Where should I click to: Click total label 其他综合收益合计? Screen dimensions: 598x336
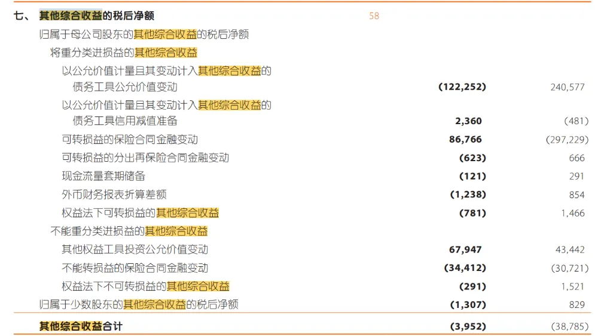tap(81, 326)
